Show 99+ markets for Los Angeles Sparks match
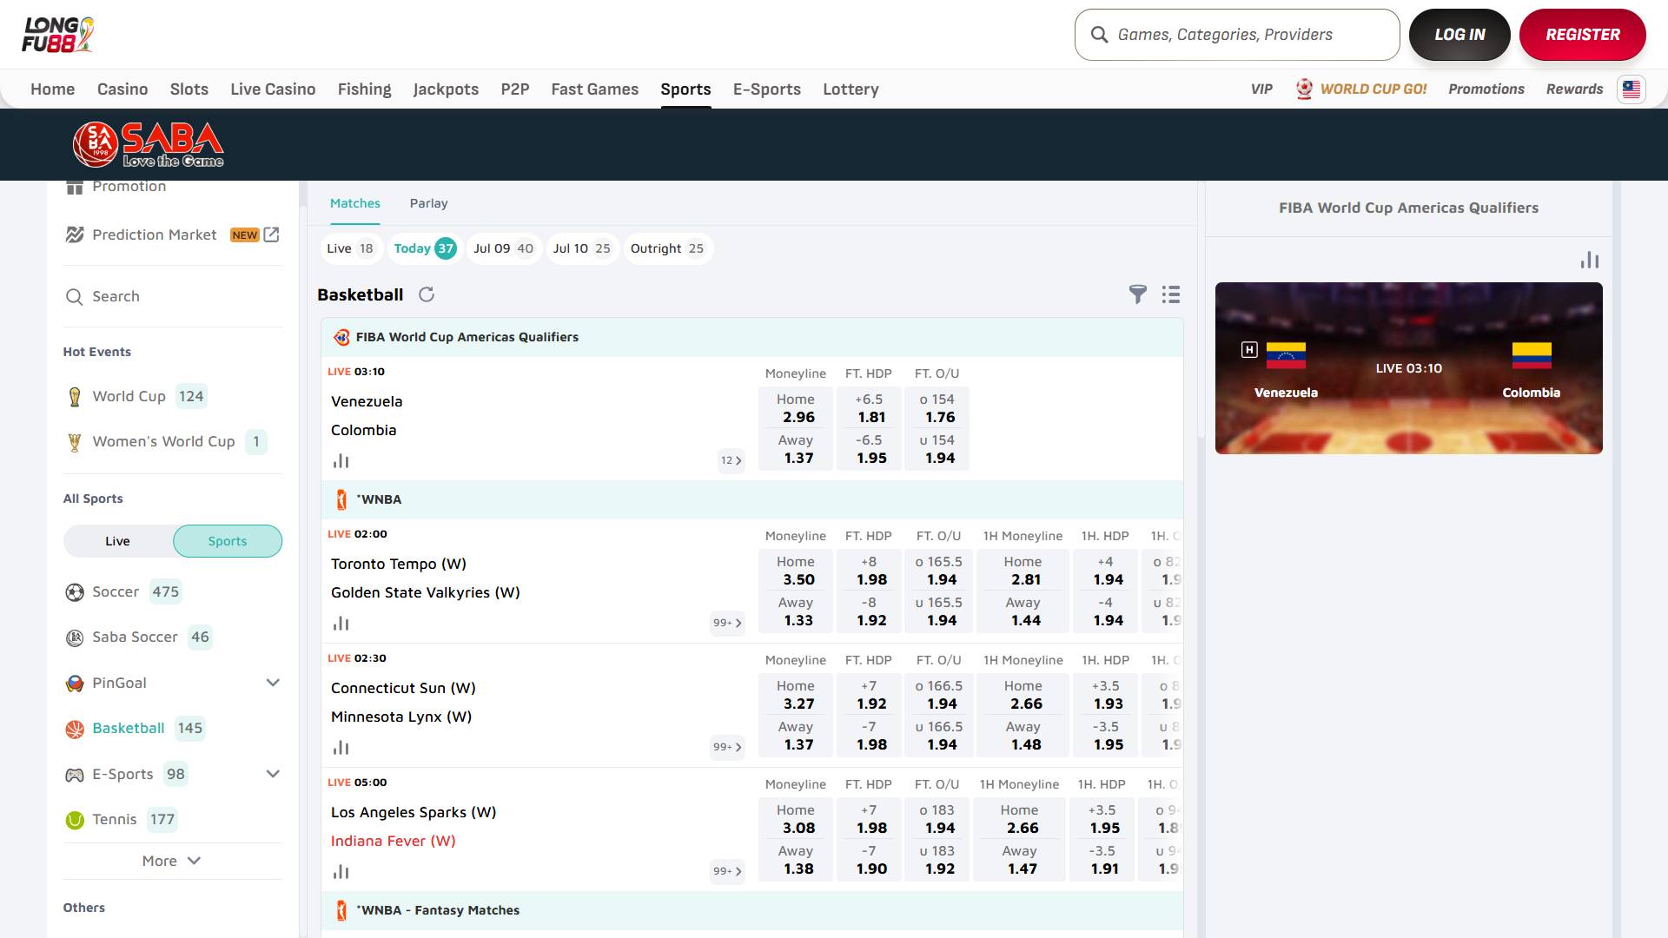This screenshot has height=938, width=1668. click(727, 871)
